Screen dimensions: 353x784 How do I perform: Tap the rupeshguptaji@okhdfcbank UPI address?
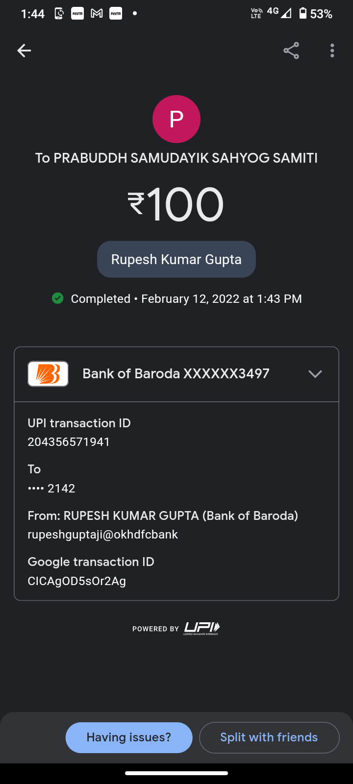103,535
